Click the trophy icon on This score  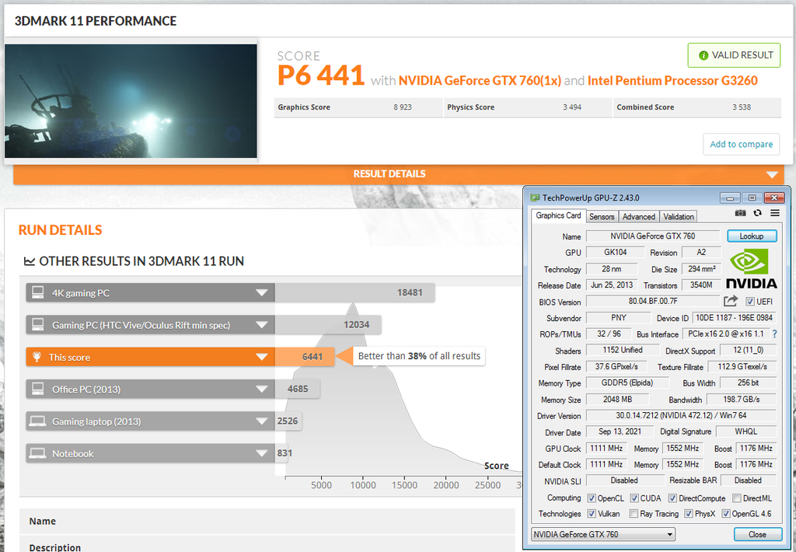click(x=37, y=358)
